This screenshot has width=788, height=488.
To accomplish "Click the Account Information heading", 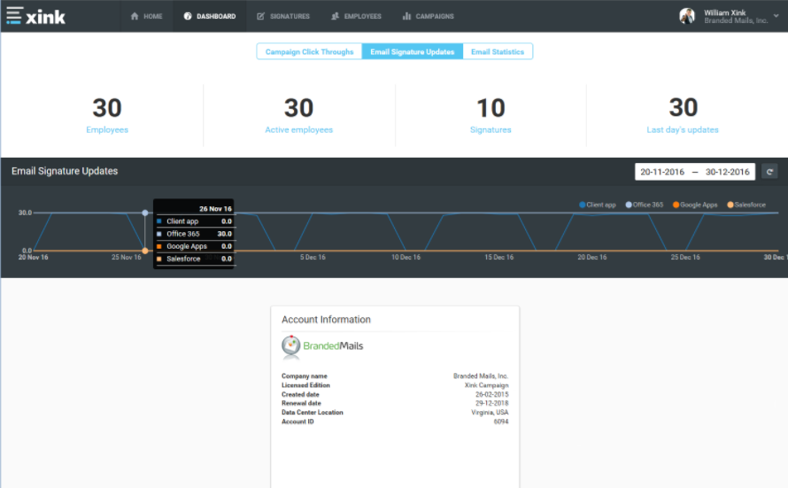I will [326, 320].
